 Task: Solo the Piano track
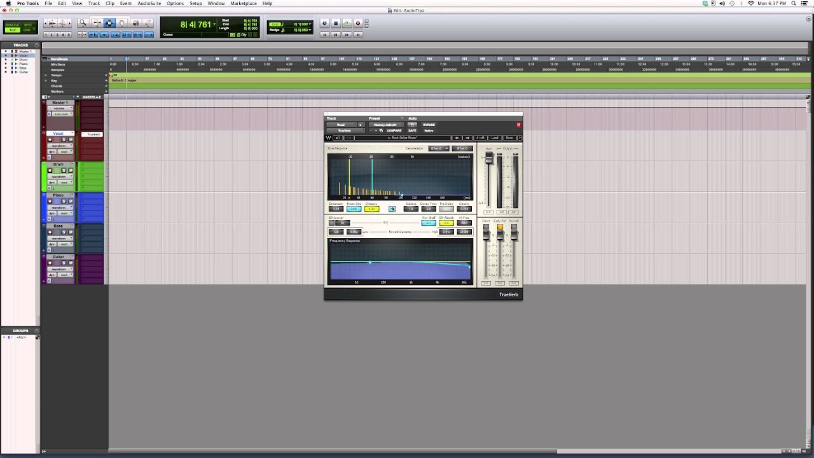click(x=64, y=202)
